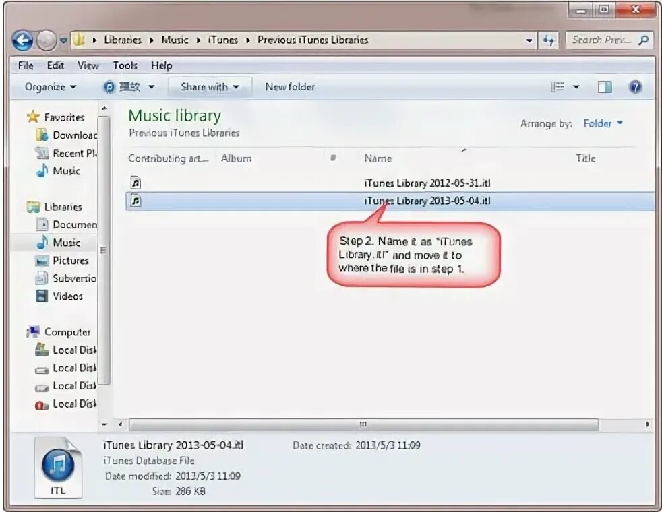Viewport: 662px width, 512px height.
Task: Sort by Title column header
Action: pos(586,158)
